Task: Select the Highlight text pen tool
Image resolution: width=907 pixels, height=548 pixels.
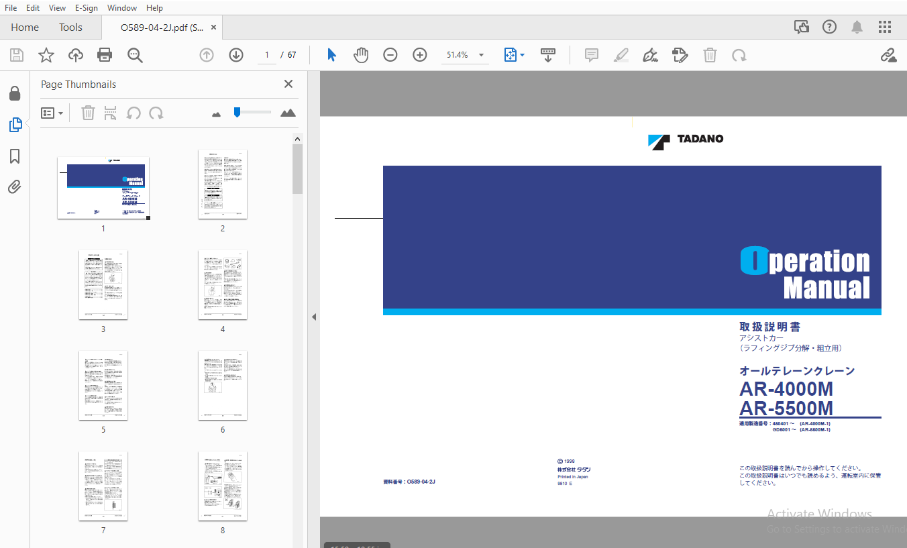Action: pos(621,55)
